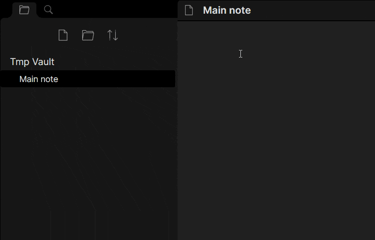The width and height of the screenshot is (375, 240).
Task: Create a new folder in the vault
Action: coord(88,35)
